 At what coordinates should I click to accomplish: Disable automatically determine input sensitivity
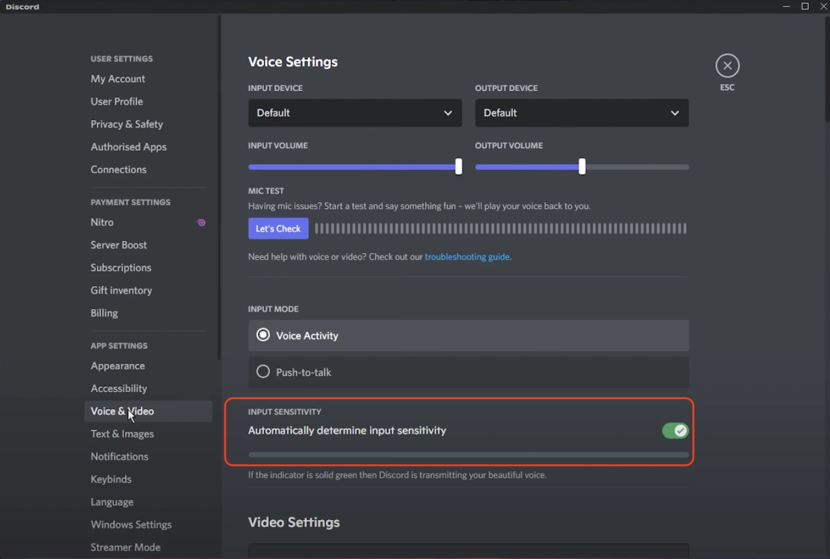pos(675,431)
